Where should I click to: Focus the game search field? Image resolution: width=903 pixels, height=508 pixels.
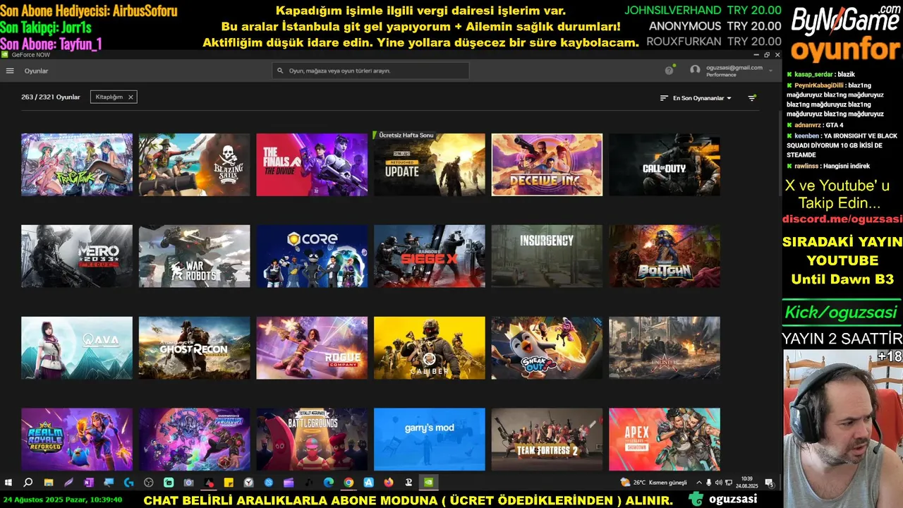[370, 71]
